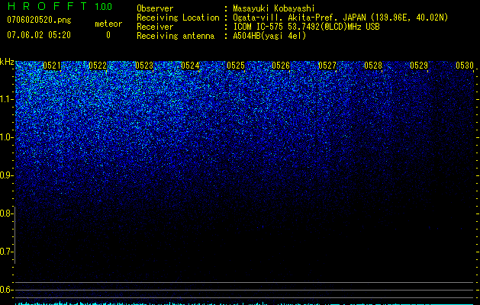
Task: Click the Observer label
Action: [x=155, y=8]
